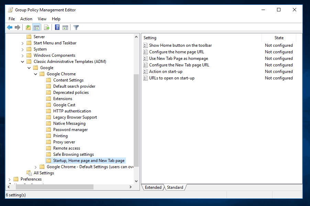Screen dimensions: 310x206
Task: Expand the Windows Components tree node
Action: pyautogui.click(x=23, y=55)
